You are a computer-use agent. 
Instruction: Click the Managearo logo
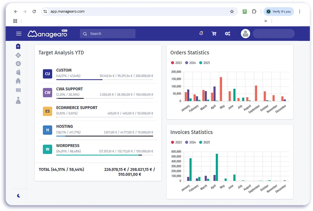pyautogui.click(x=47, y=34)
